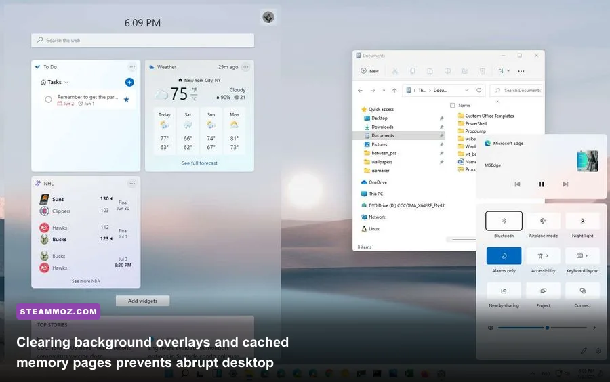The image size is (610, 382).
Task: Open the To Do widget options menu
Action: tap(132, 67)
